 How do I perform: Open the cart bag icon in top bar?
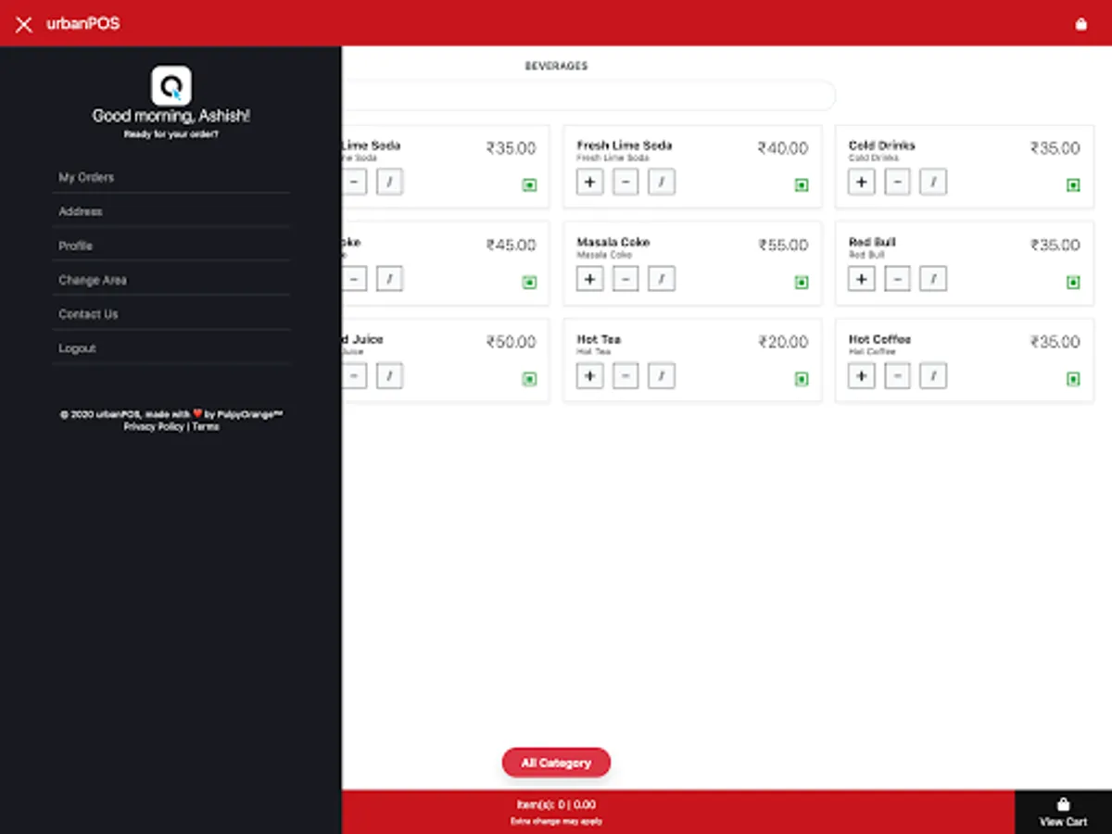(1080, 24)
